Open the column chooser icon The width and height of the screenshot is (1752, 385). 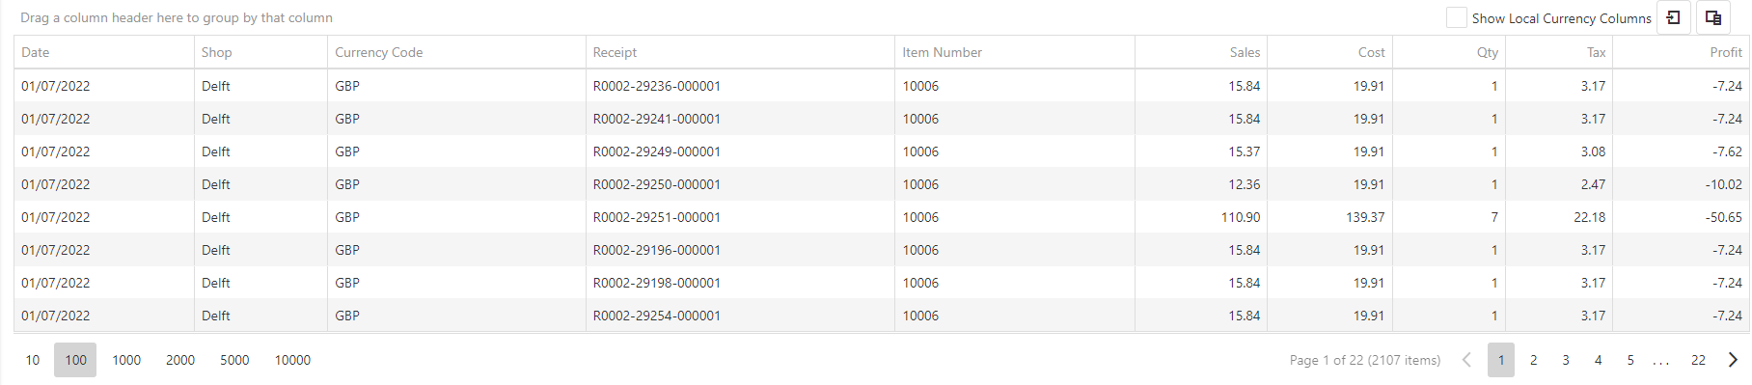1713,17
